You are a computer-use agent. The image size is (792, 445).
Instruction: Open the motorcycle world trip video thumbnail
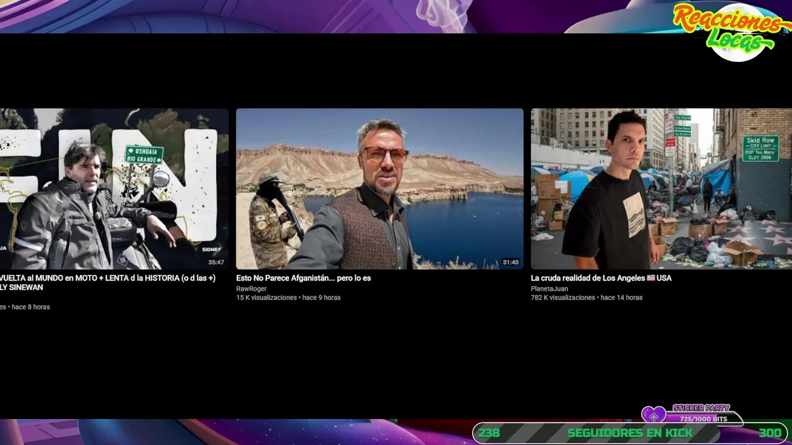click(114, 189)
